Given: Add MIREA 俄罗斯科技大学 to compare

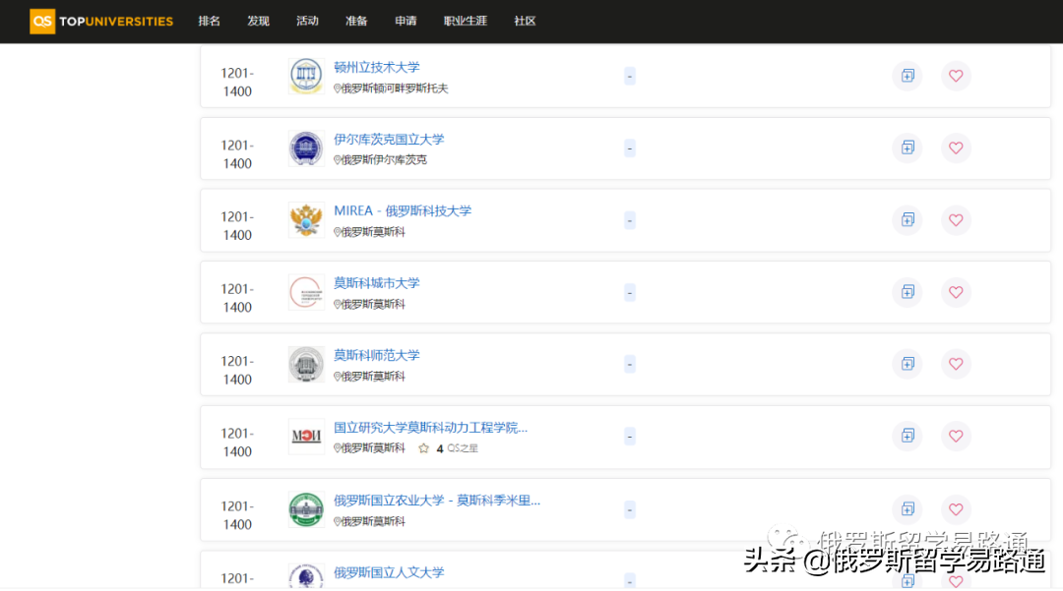Looking at the screenshot, I should point(907,220).
